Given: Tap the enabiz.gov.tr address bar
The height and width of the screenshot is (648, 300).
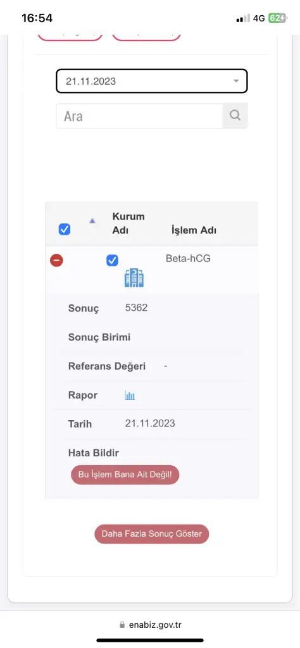Looking at the screenshot, I should [x=150, y=625].
